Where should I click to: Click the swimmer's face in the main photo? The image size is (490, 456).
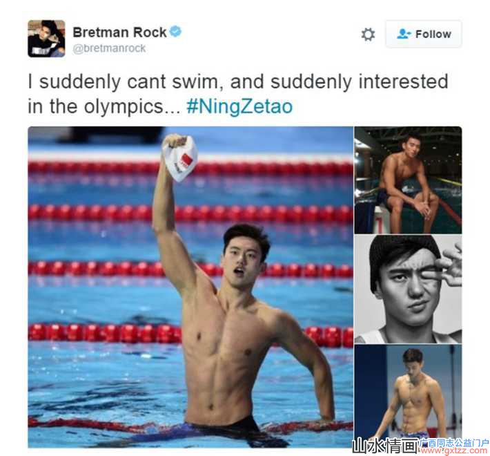coord(242,257)
